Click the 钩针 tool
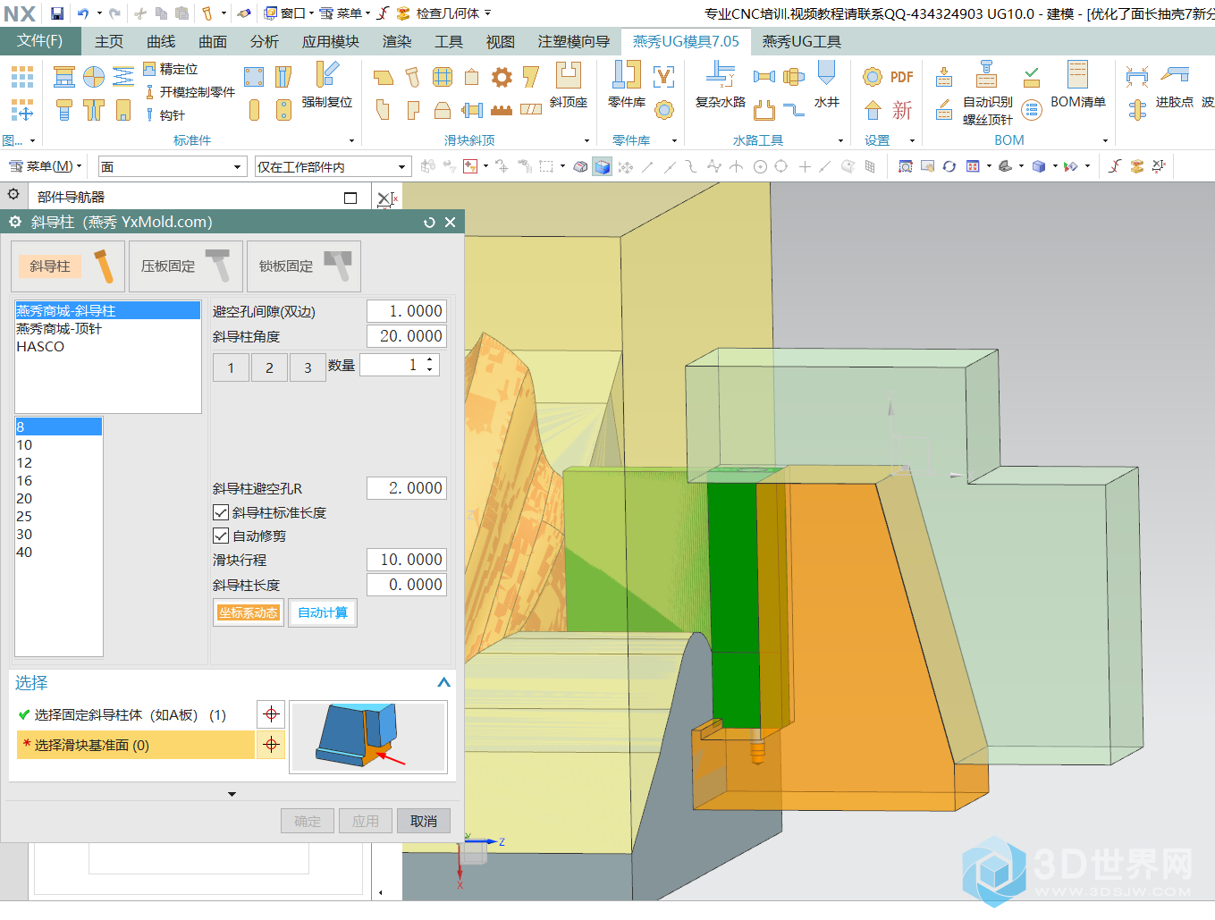Screen dimensions: 1215x920 click(165, 115)
